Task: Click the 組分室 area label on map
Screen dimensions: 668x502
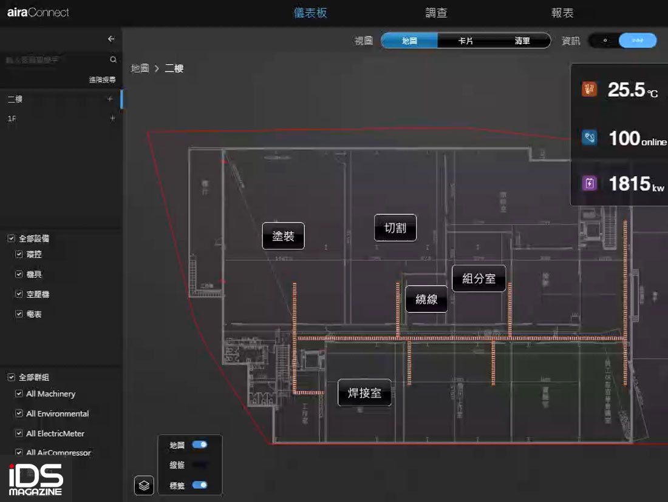Action: 479,278
